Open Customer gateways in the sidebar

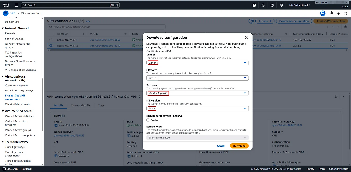[16, 85]
